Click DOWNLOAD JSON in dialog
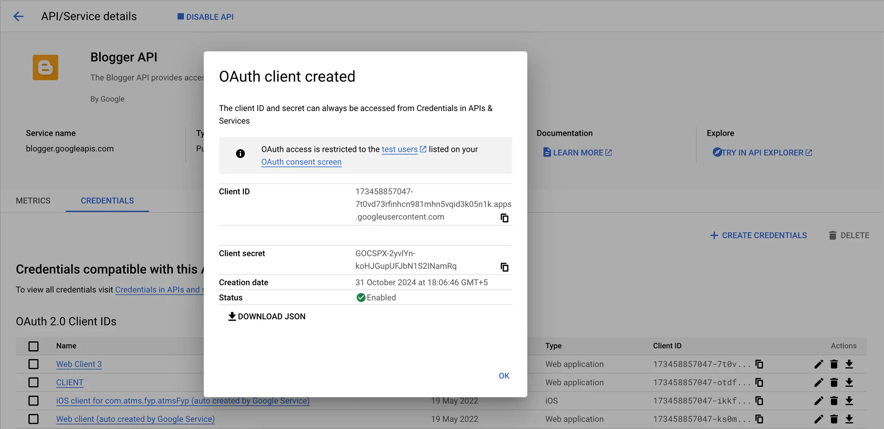Image resolution: width=884 pixels, height=429 pixels. coord(266,316)
